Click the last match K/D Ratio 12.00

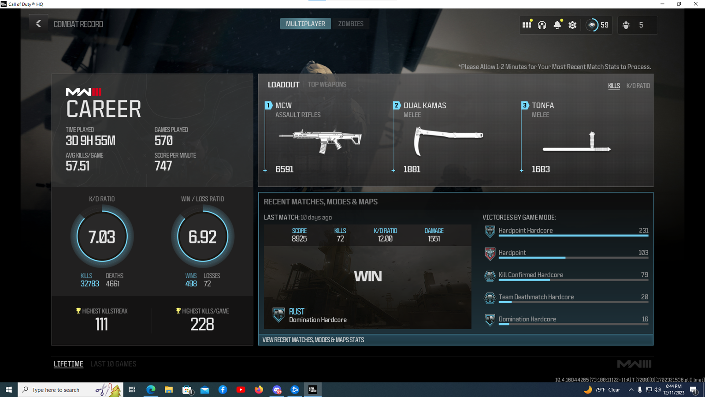click(385, 239)
